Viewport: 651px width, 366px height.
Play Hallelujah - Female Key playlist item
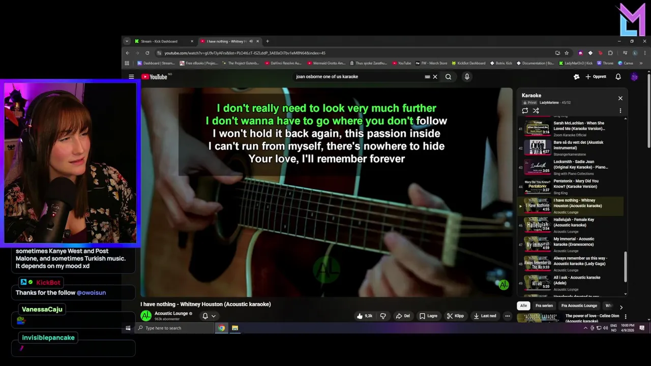coord(570,225)
